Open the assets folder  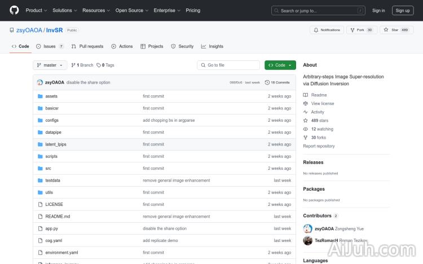pyautogui.click(x=51, y=96)
